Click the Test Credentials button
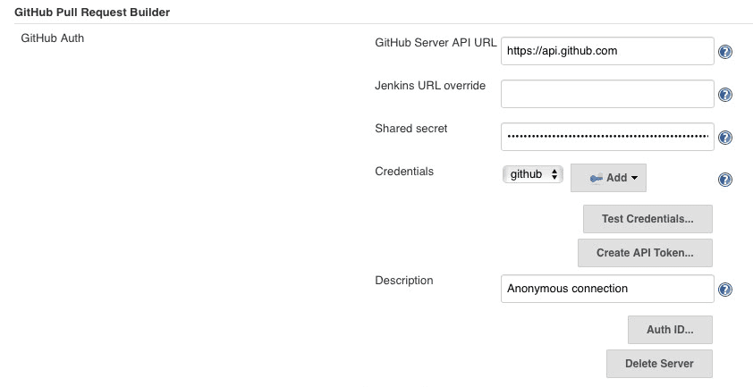The height and width of the screenshot is (387, 753). point(647,219)
